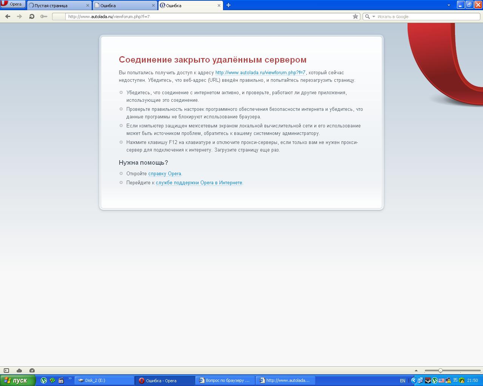Close the active Ошибка tab
This screenshot has height=386, width=483.
click(x=219, y=6)
